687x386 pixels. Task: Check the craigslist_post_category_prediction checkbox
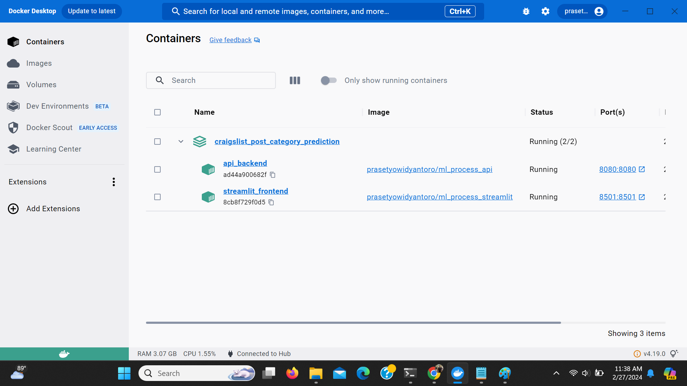point(157,142)
